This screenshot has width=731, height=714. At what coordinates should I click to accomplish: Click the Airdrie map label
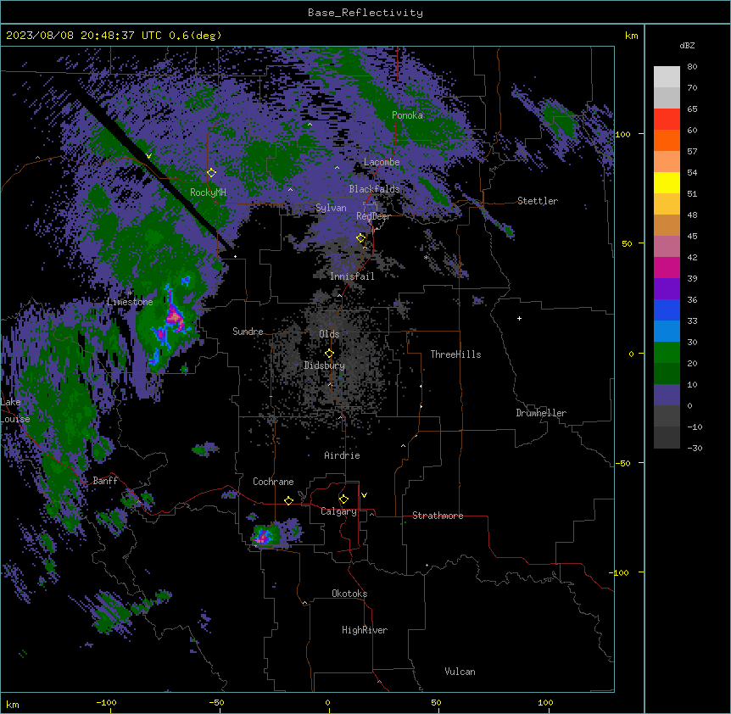343,455
